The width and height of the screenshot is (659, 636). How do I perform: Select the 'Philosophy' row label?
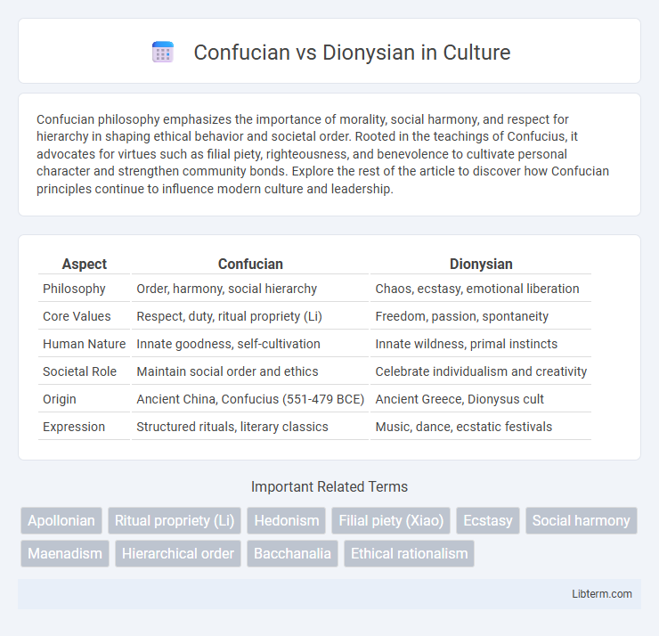[x=74, y=289]
